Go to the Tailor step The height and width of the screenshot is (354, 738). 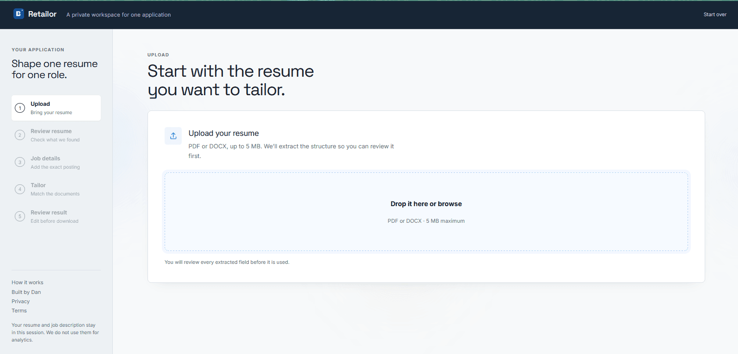coord(56,189)
